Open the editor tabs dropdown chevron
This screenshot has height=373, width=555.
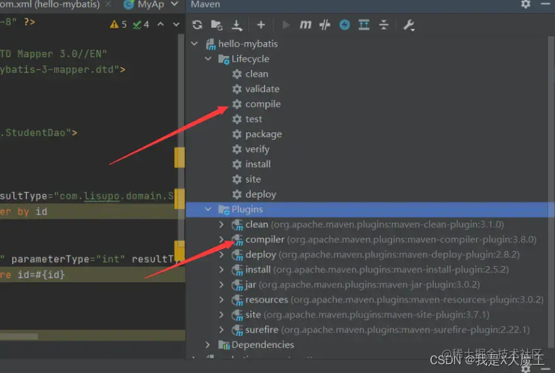pyautogui.click(x=174, y=4)
